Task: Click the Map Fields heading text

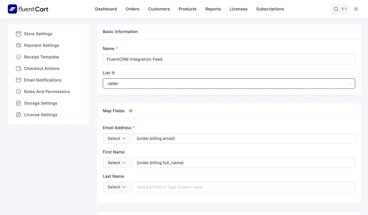Action: [114, 111]
